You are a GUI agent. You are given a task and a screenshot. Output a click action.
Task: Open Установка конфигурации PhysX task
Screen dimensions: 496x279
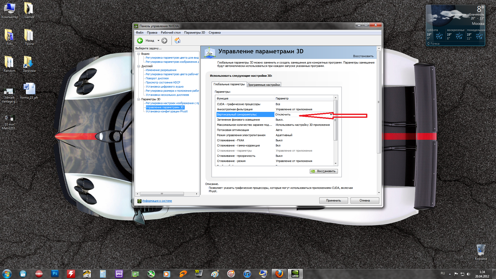(x=167, y=111)
